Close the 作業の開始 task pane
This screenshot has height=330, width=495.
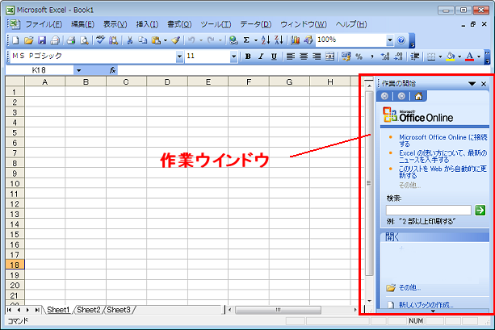point(484,84)
